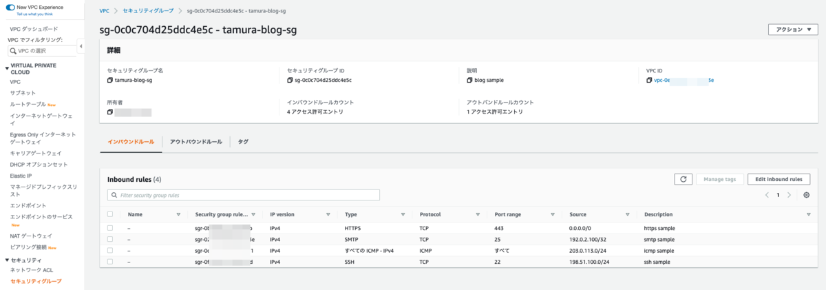Switch to the インバウンドルール tab
The height and width of the screenshot is (290, 826).
pyautogui.click(x=131, y=141)
